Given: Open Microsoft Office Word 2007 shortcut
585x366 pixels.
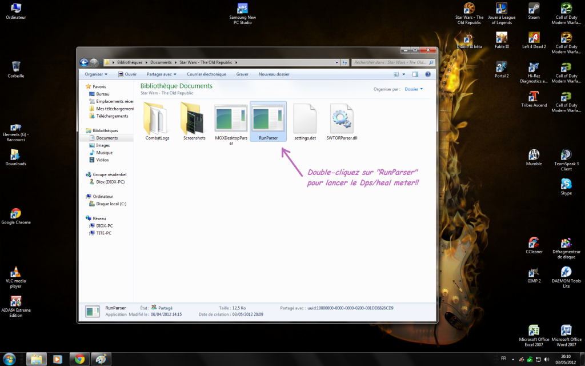Looking at the screenshot, I should tap(566, 336).
